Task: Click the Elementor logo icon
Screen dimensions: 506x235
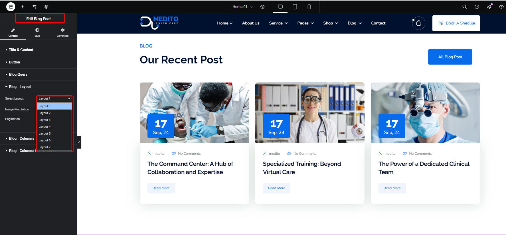Action: (11, 7)
